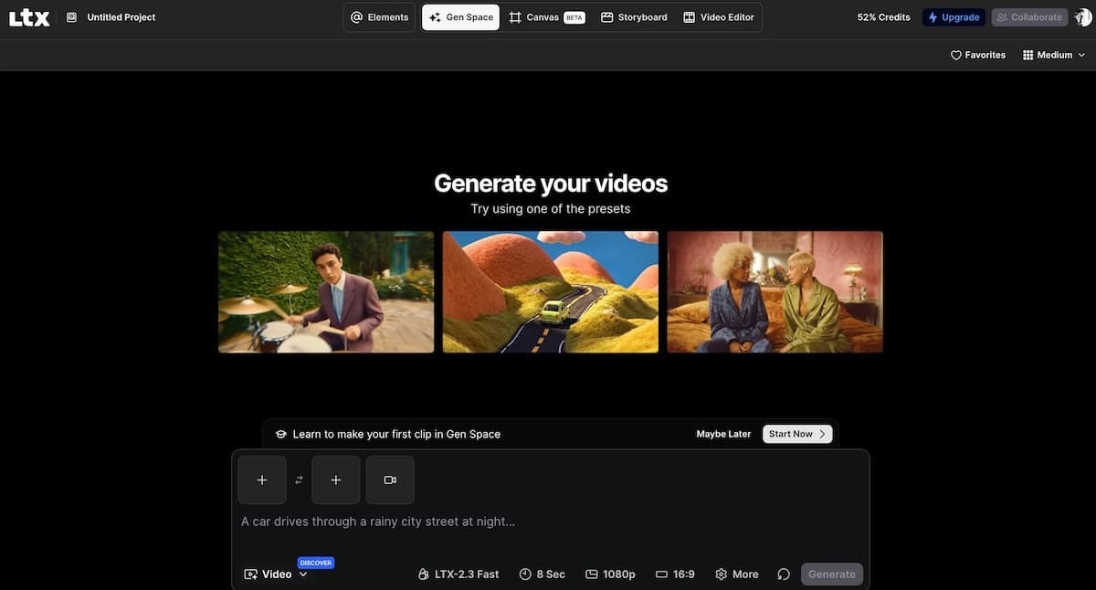Open the Video mode dropdown
Viewport: 1096px width, 590px height.
276,574
